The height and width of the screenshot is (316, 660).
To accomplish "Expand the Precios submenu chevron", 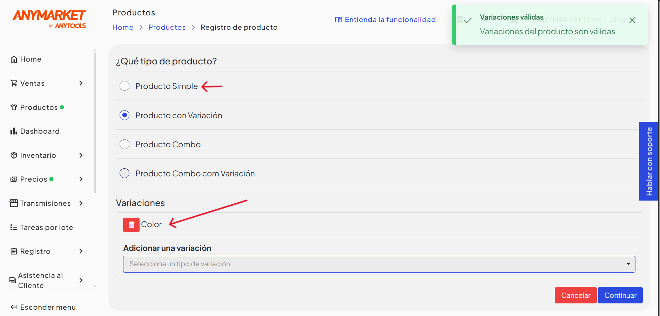I will (81, 179).
